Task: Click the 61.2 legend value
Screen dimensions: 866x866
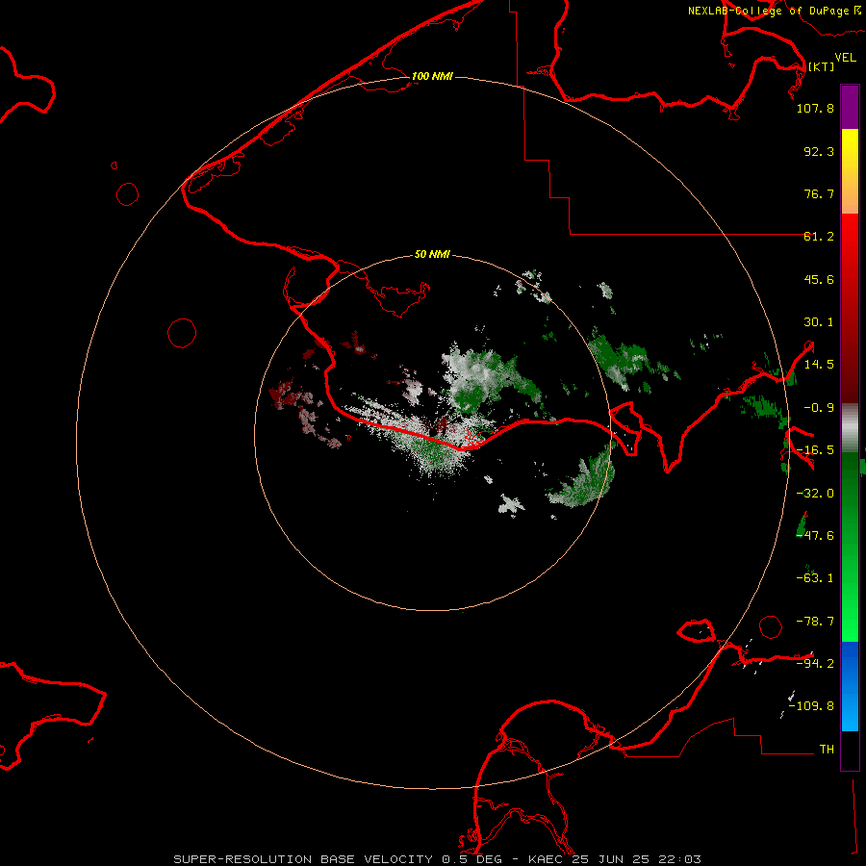Action: click(819, 237)
